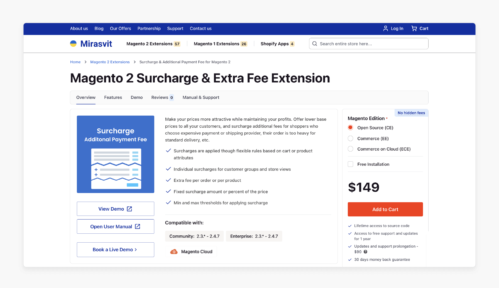Open Our Offers
This screenshot has width=499, height=288.
[120, 28]
